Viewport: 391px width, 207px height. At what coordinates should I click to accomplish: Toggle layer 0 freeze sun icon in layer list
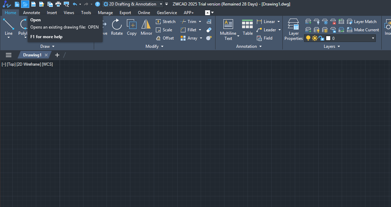(x=315, y=38)
